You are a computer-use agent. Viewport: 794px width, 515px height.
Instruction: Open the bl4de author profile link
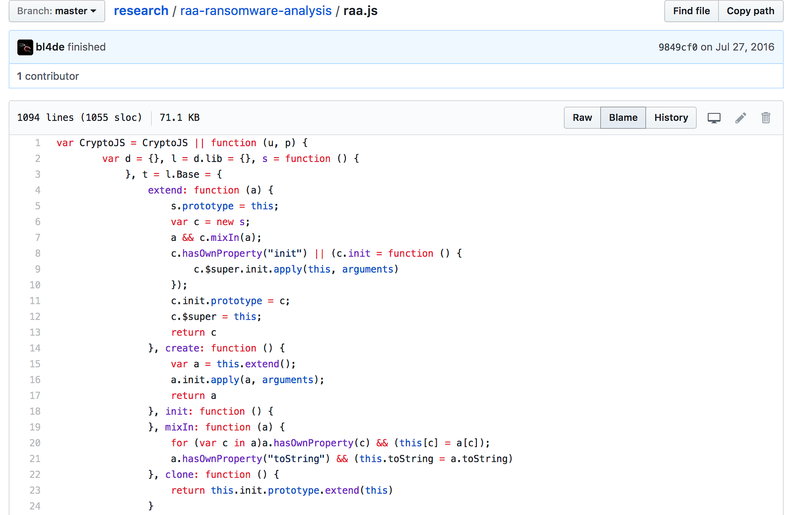coord(50,47)
